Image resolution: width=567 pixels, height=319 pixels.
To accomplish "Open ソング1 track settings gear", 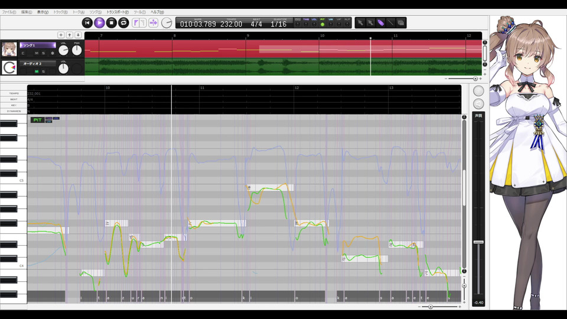I will click(53, 53).
